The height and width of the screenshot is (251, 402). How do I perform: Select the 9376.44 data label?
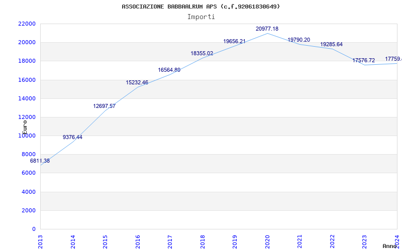coord(72,137)
